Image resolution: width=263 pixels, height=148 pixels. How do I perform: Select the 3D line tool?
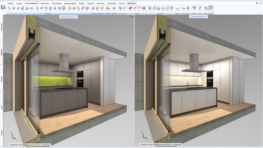pyautogui.click(x=9, y=8)
